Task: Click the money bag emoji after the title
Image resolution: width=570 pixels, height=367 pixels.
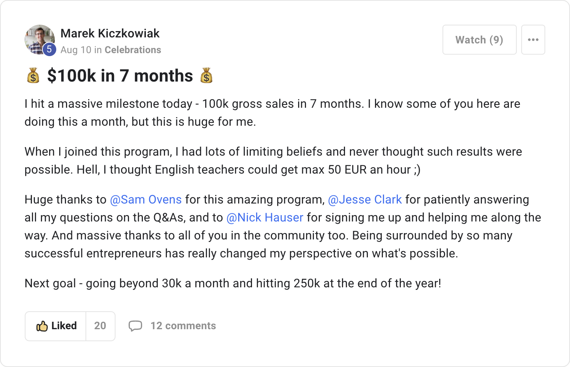Action: 206,76
